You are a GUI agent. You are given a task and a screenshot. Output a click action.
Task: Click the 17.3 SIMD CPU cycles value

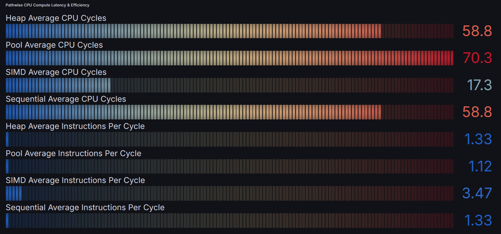coord(479,85)
